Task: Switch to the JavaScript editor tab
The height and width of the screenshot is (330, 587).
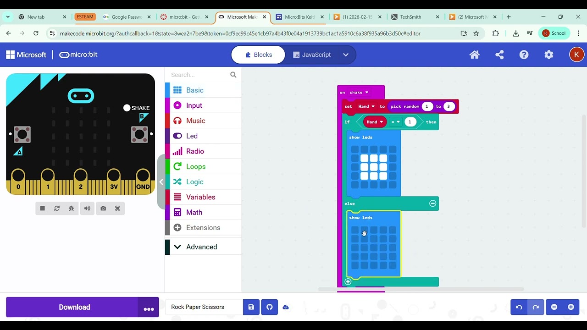Action: [312, 55]
